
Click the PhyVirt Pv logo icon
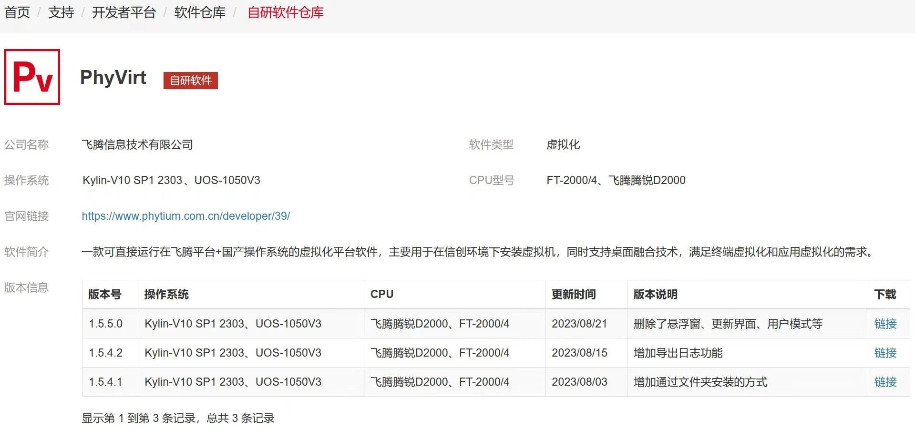32,77
